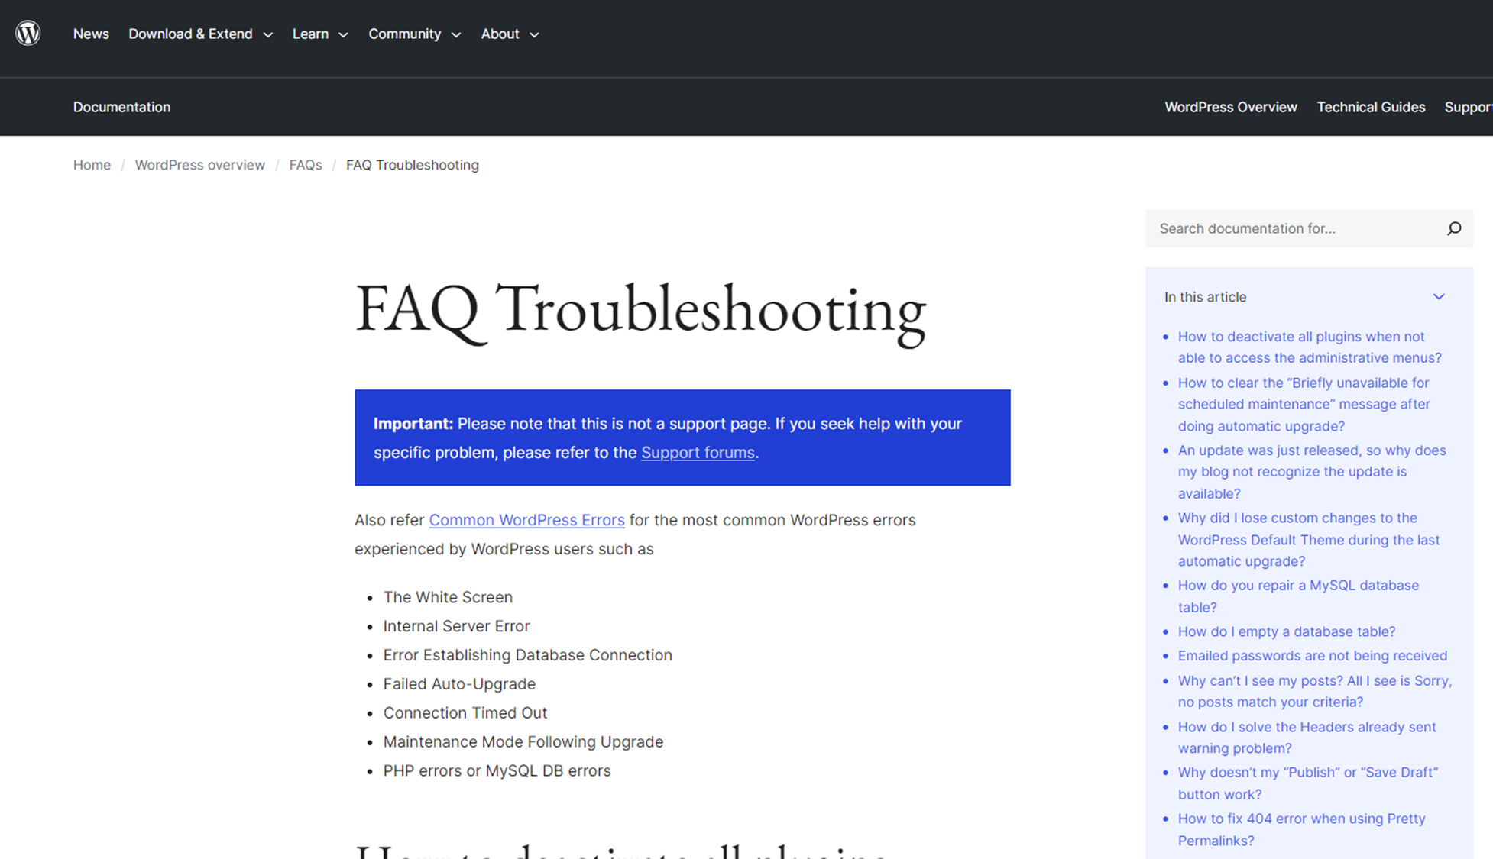Expand the Download & Extend dropdown

pyautogui.click(x=200, y=34)
